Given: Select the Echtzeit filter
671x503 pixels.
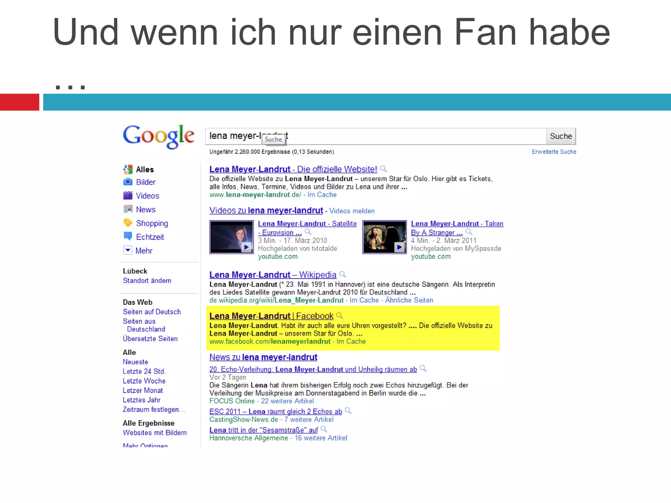Looking at the screenshot, I should pyautogui.click(x=150, y=237).
